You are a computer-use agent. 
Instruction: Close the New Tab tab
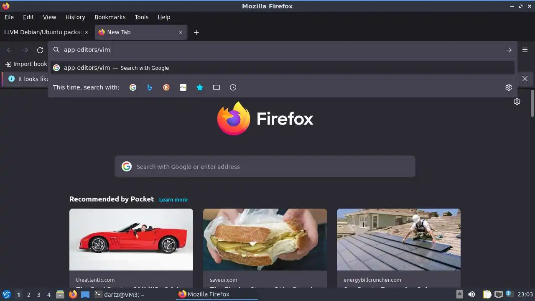[x=181, y=32]
